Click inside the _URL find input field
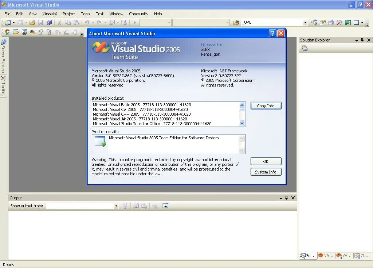373x268 pixels. (272, 22)
